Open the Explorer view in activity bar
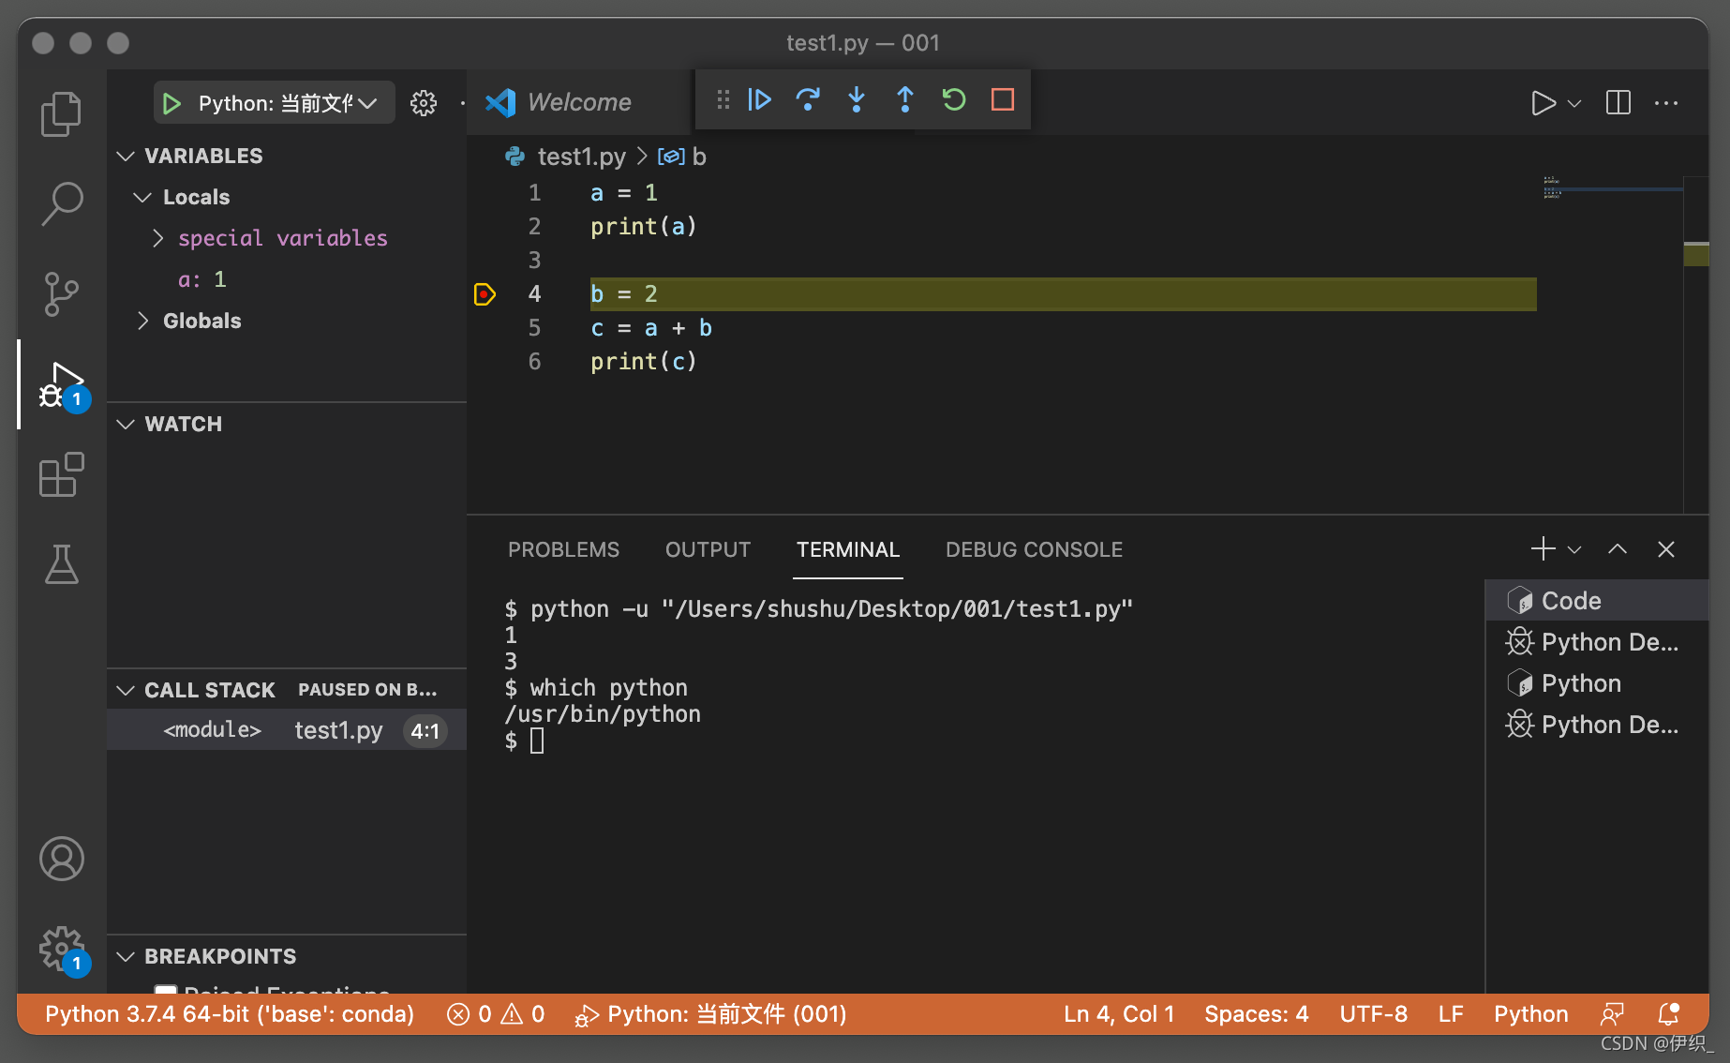Screen dimensions: 1730x1063 point(62,114)
